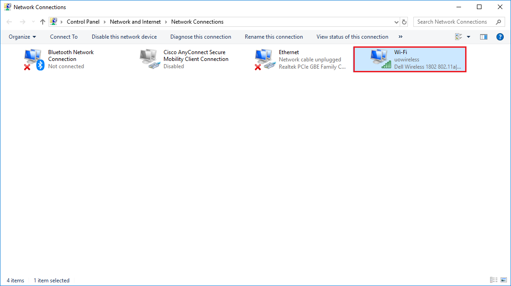
Task: Click Connect To in the toolbar
Action: click(x=64, y=37)
